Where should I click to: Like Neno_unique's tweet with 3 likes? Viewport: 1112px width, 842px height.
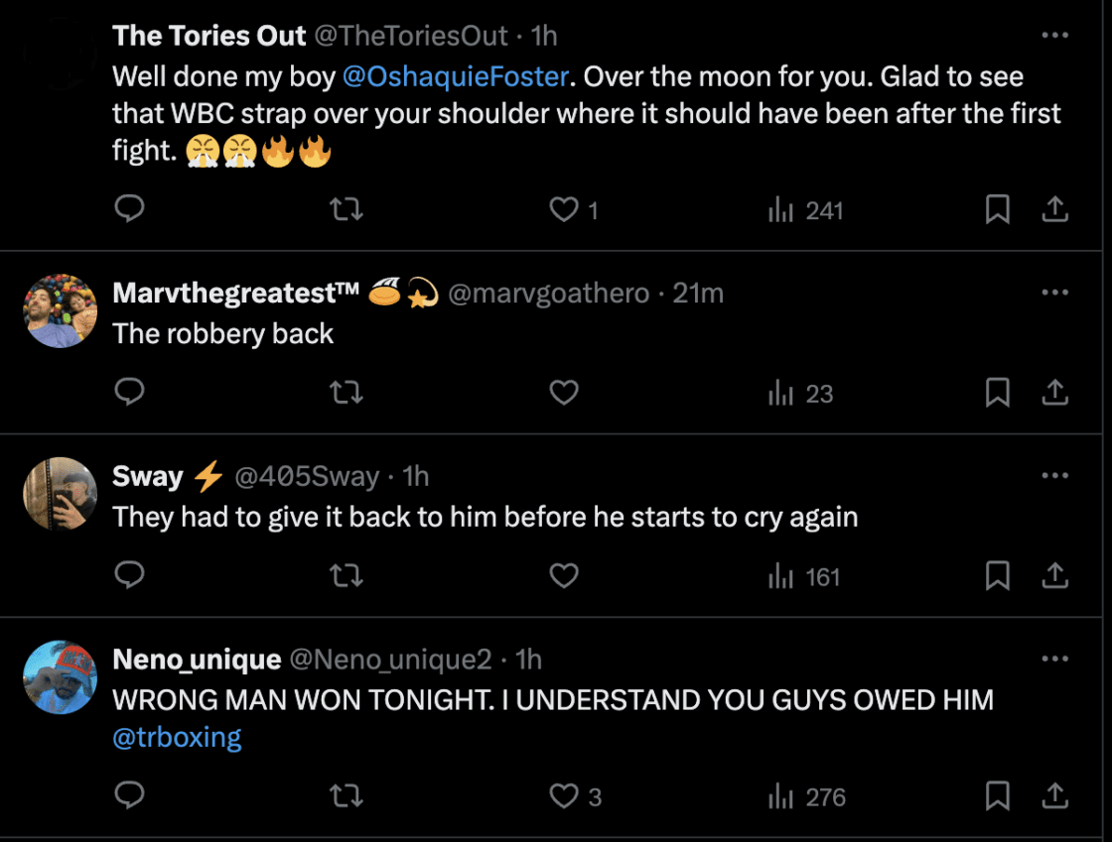pyautogui.click(x=564, y=796)
